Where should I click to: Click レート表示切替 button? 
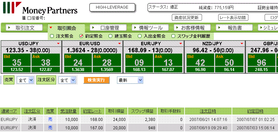point(233,18)
